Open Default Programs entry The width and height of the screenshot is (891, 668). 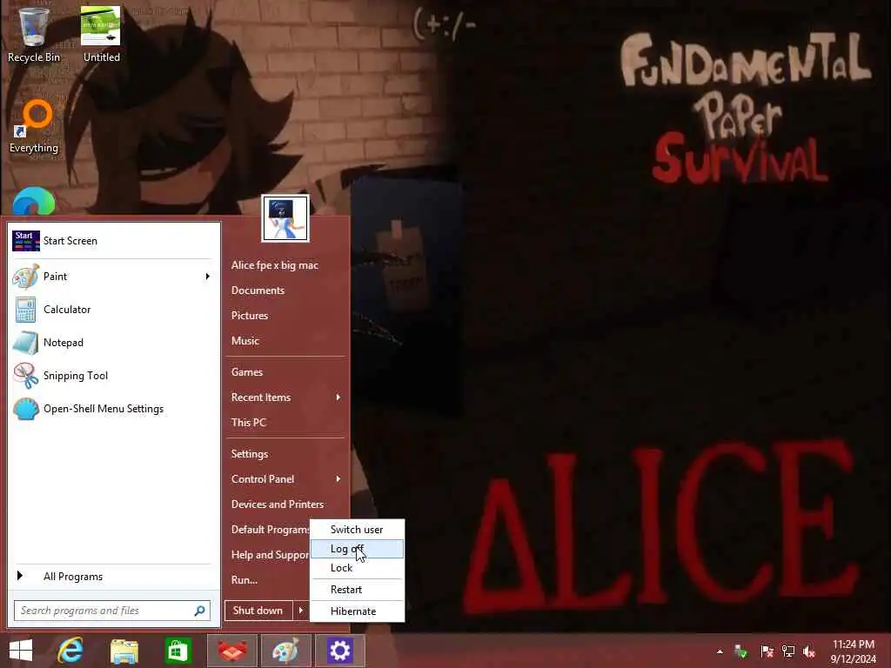[270, 530]
